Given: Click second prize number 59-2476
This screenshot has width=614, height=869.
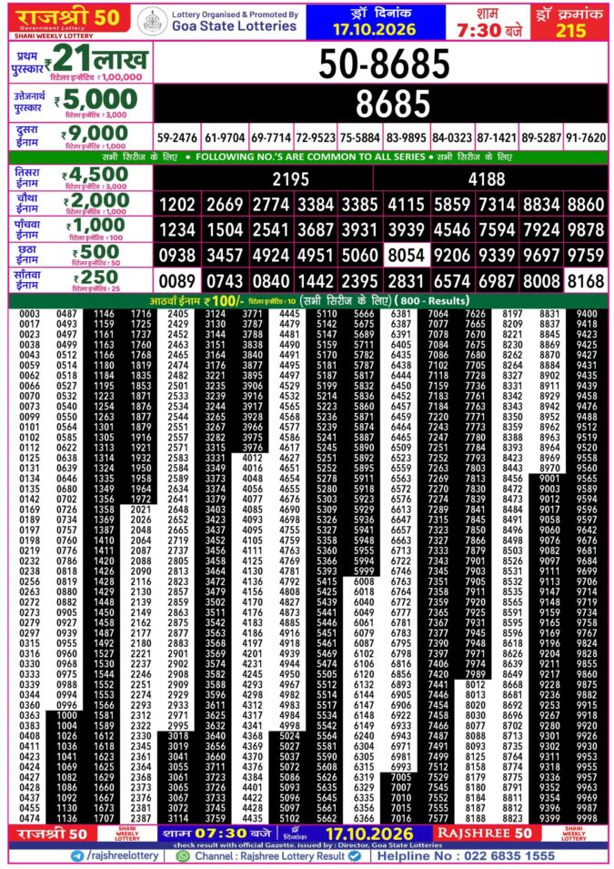Looking at the screenshot, I should [x=176, y=137].
